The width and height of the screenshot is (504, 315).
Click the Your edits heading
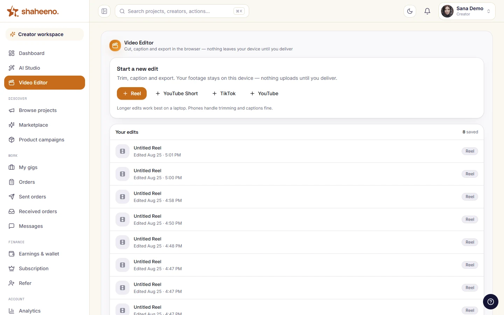(x=127, y=132)
